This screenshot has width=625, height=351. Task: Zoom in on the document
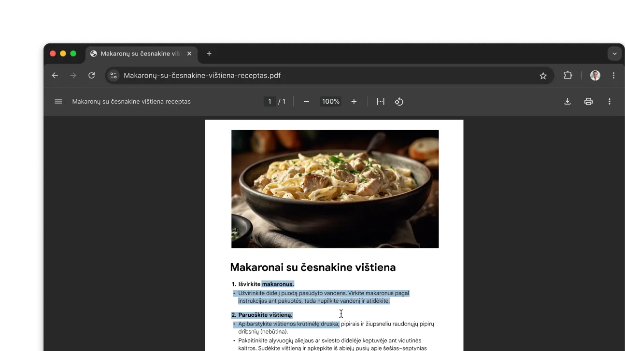tap(354, 101)
